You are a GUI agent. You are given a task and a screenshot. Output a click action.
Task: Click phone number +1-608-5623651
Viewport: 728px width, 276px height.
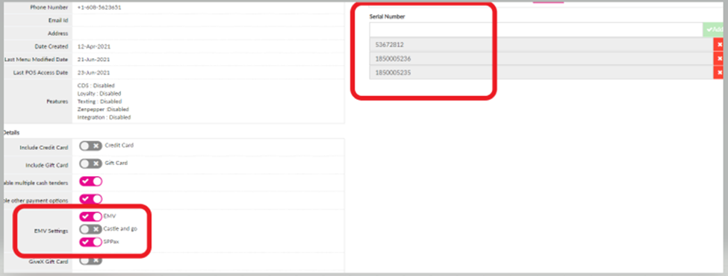(x=99, y=7)
